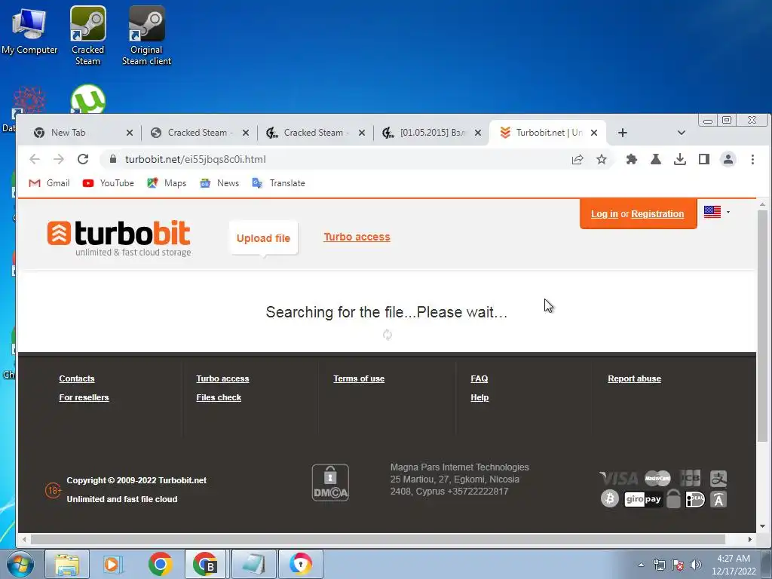
Task: Open Maps bookmark
Action: [167, 183]
